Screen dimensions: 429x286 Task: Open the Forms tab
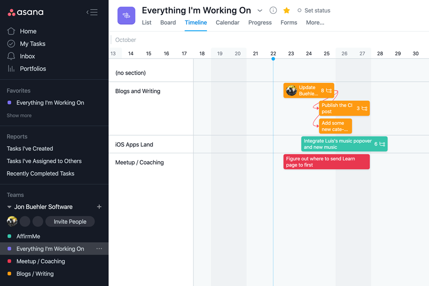pyautogui.click(x=289, y=22)
